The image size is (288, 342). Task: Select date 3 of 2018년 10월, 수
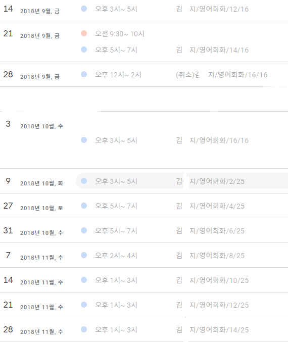pyautogui.click(x=8, y=124)
